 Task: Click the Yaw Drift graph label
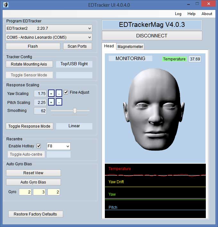(116, 182)
